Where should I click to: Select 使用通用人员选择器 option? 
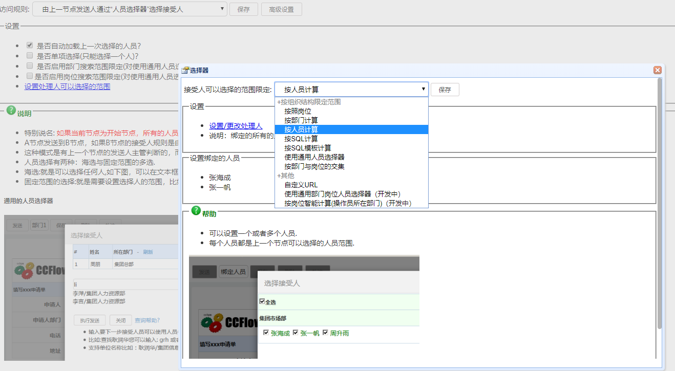[351, 157]
